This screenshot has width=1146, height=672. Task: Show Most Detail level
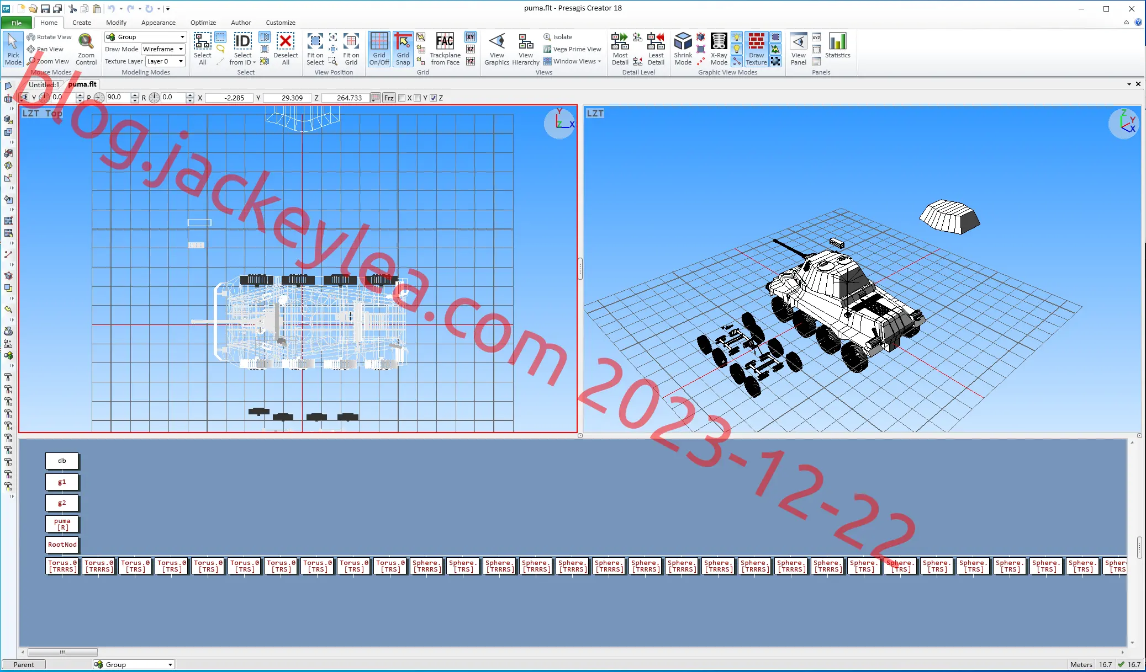[x=620, y=49]
